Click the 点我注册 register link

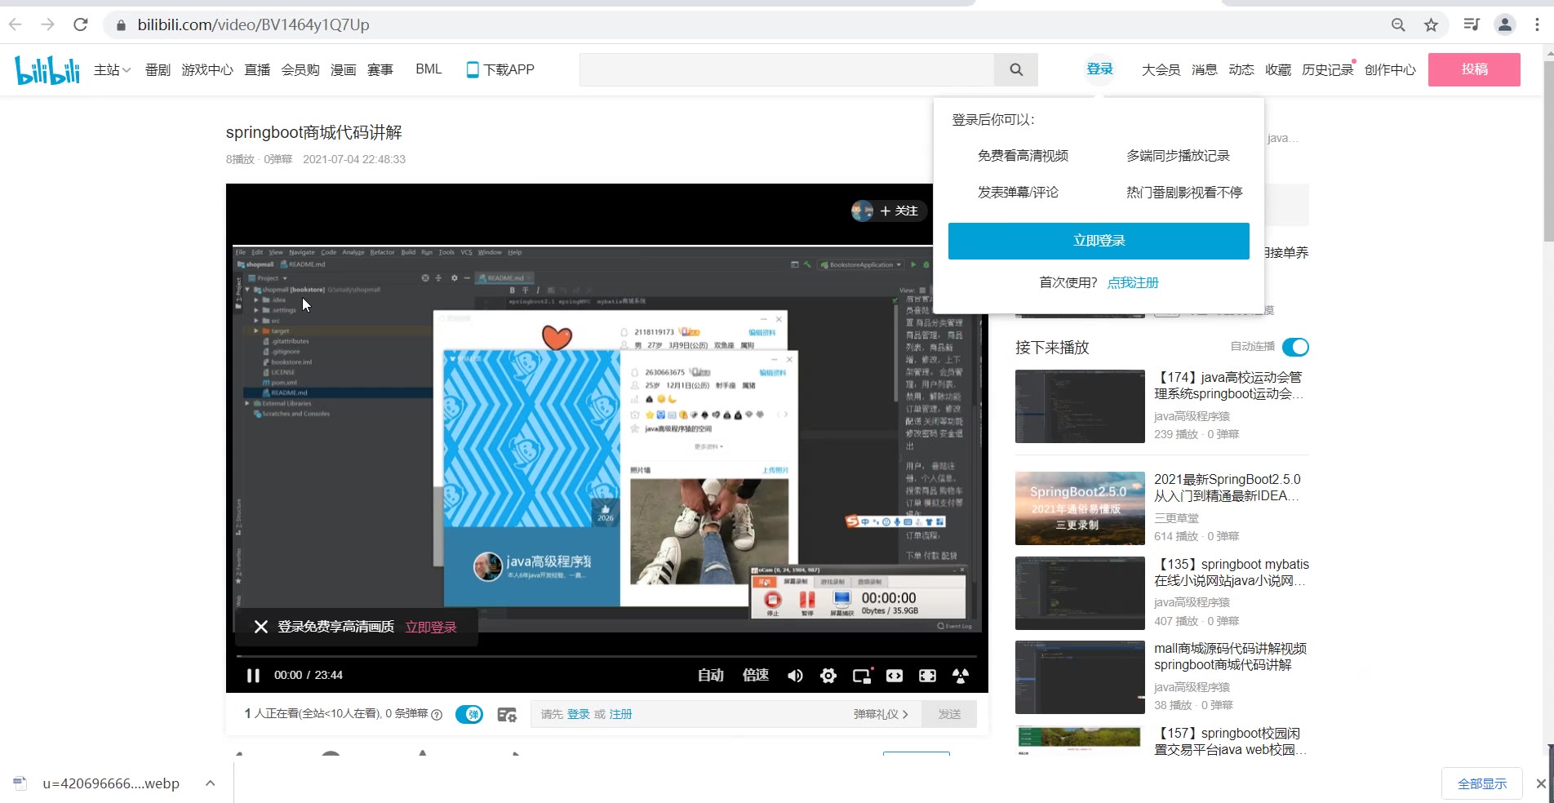[x=1133, y=283]
